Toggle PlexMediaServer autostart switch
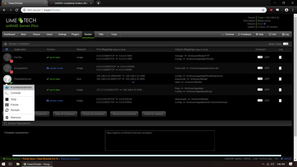297x167 pixels. point(260,79)
